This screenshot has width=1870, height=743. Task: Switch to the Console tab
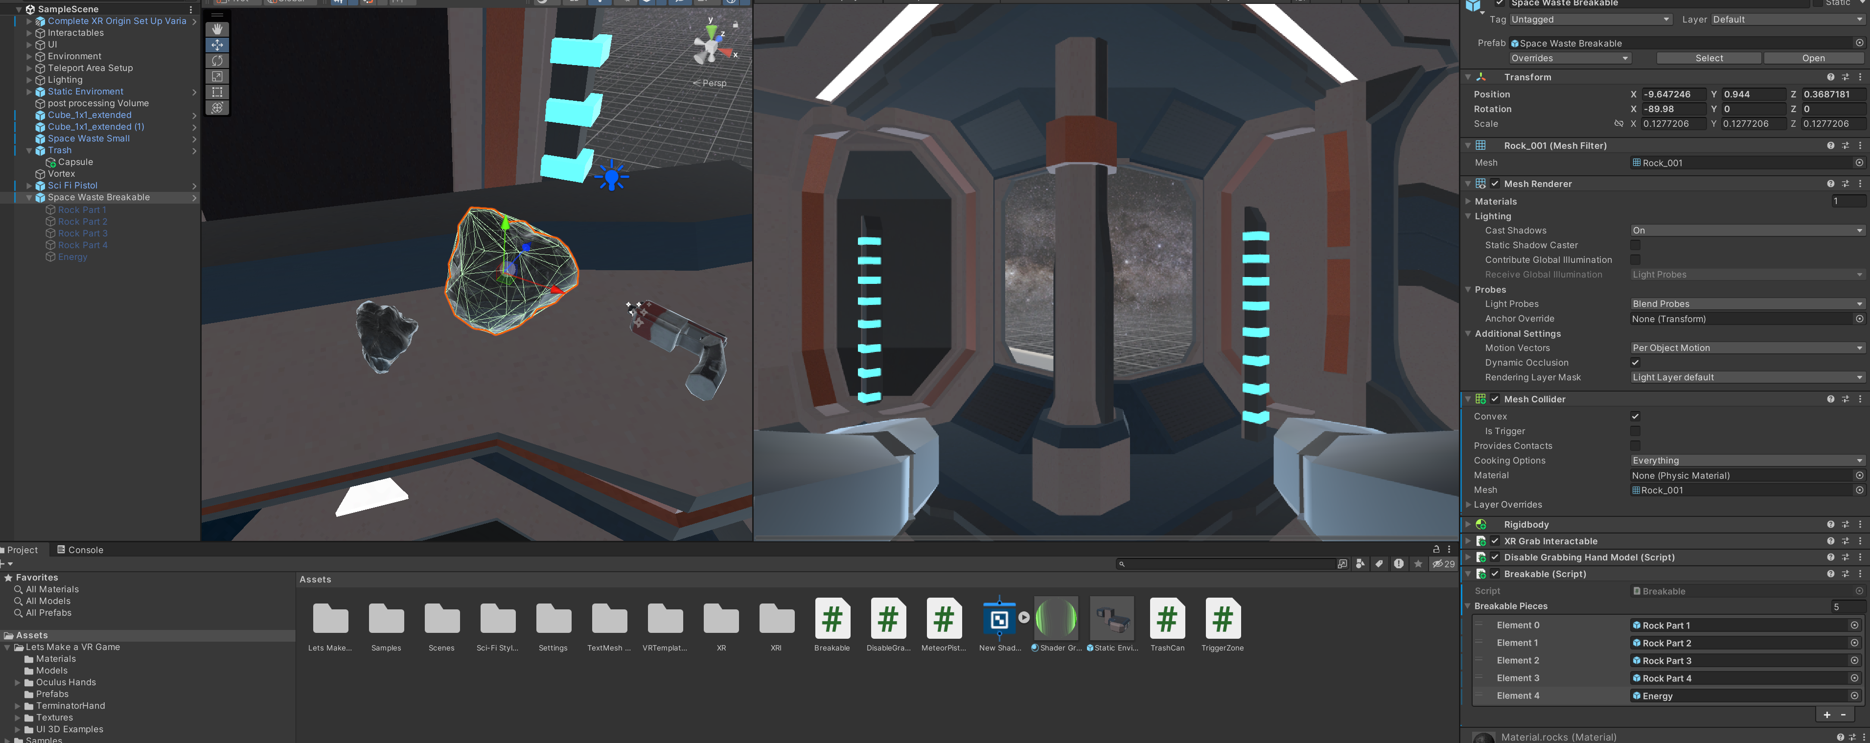pos(81,550)
